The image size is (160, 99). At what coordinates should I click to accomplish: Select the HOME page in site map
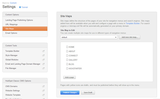71,47
